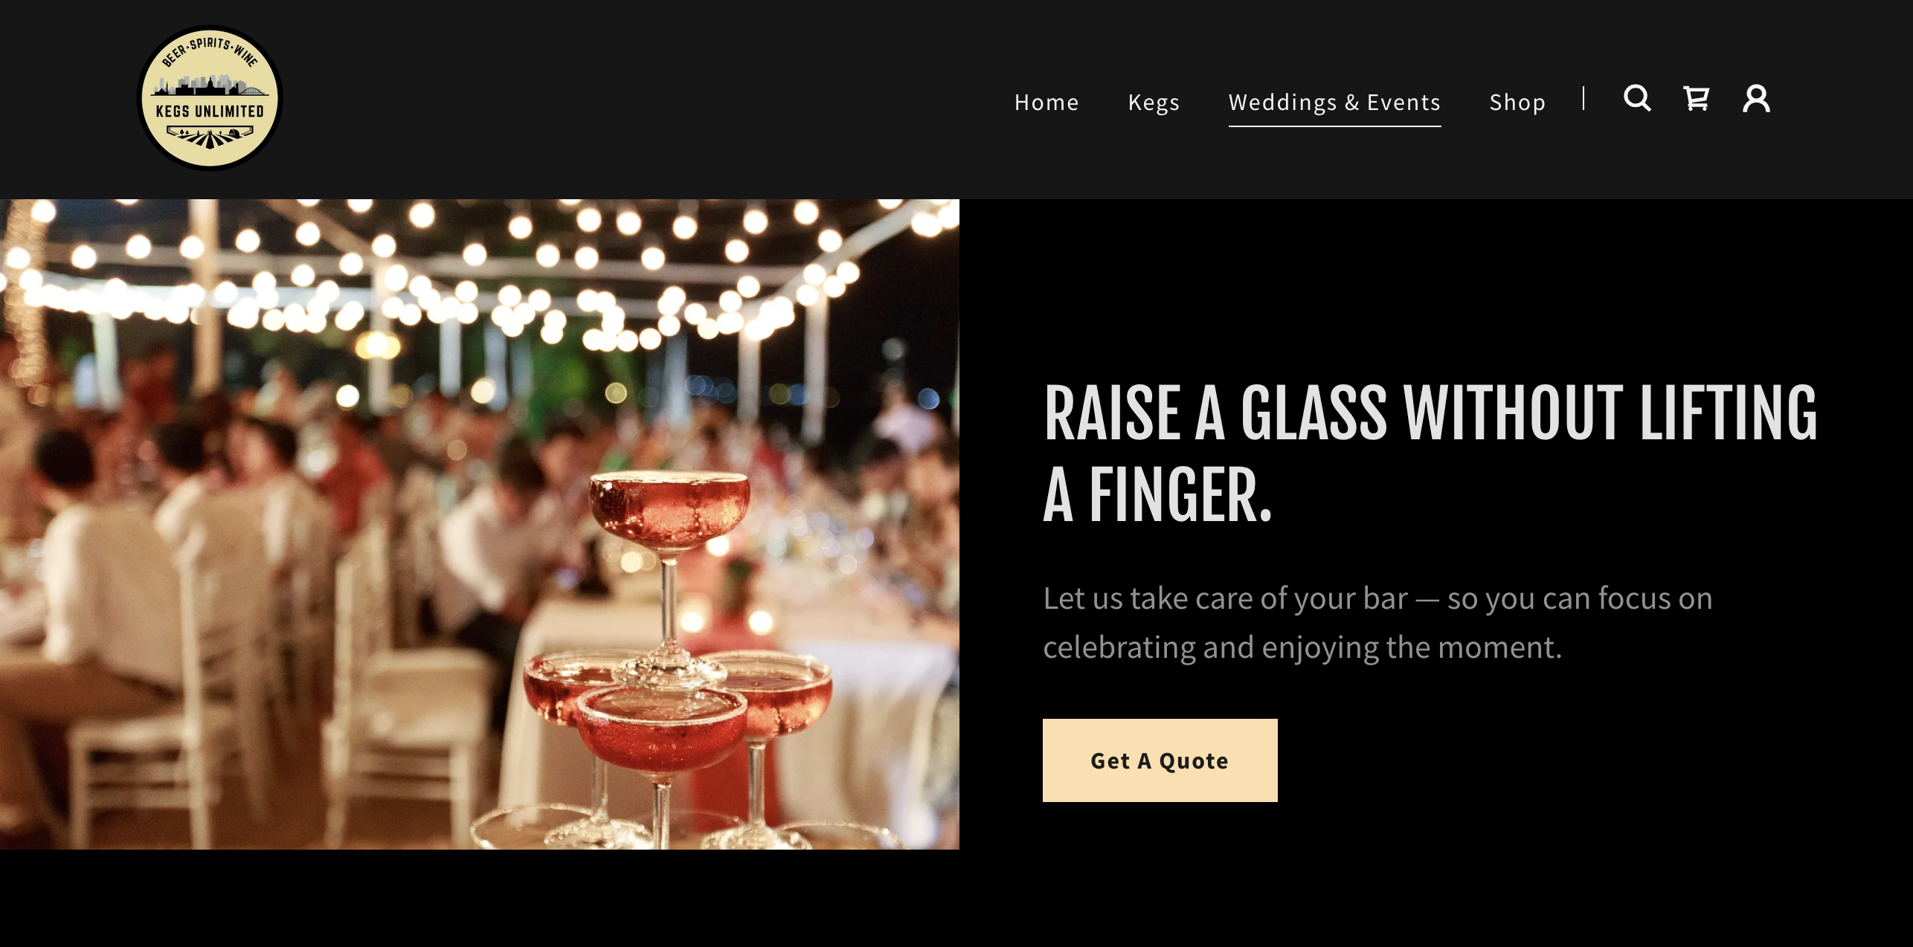The width and height of the screenshot is (1913, 947).
Task: Click the Get A Quote button
Action: 1160,760
